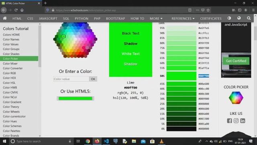Open the BOOTSTRAP menu item
Viewport: 257px width, 145px height.
(115, 19)
